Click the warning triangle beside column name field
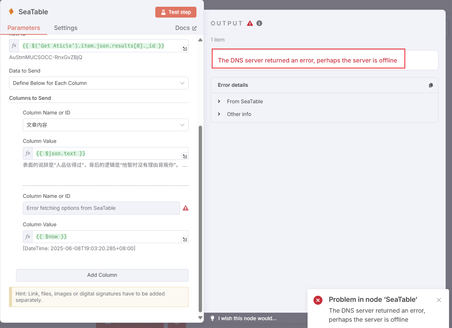The image size is (452, 328). [x=186, y=208]
